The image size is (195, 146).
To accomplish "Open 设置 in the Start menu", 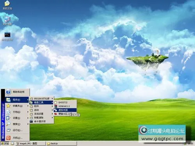I will point(17,118).
